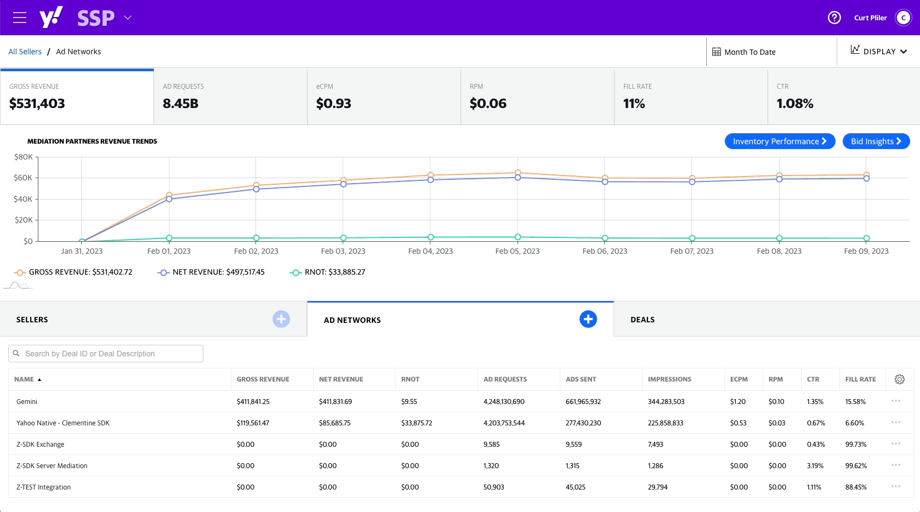Open the Z-SDK Exchange row options
The width and height of the screenshot is (920, 512).
(x=896, y=443)
